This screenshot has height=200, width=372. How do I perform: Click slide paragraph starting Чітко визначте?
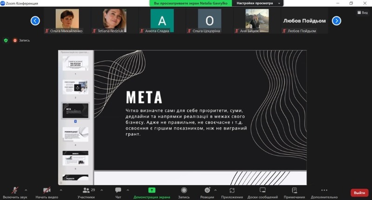click(186, 122)
